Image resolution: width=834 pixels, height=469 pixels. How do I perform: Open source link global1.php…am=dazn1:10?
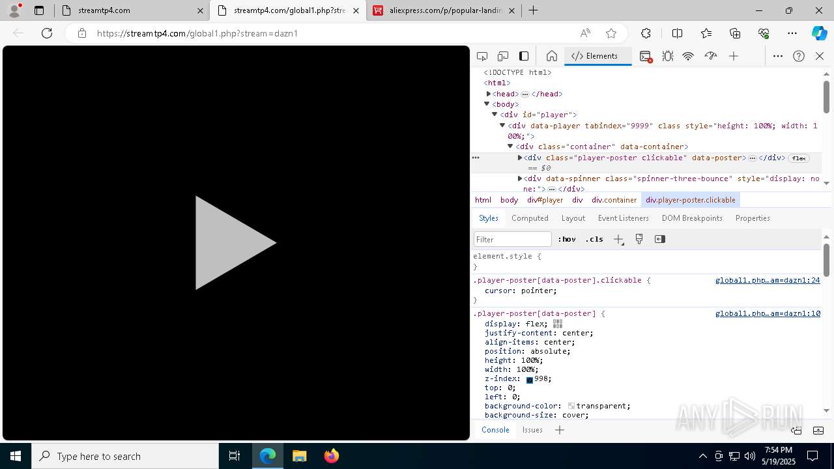point(768,313)
